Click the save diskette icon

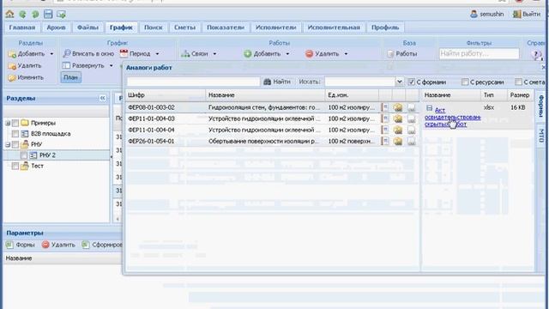(48, 14)
